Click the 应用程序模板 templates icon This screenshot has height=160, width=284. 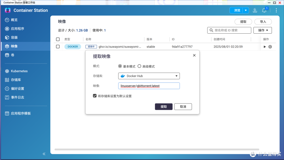7,113
